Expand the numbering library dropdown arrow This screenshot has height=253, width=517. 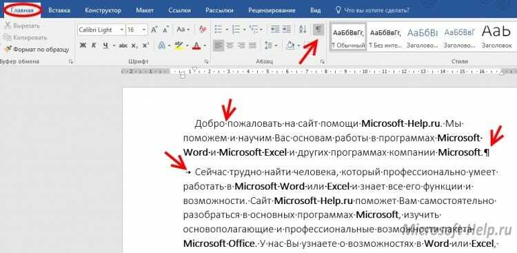(244, 30)
